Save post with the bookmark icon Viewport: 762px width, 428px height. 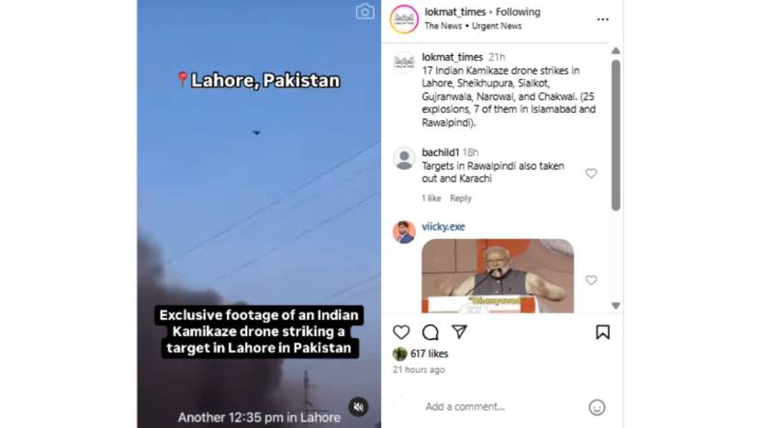[602, 332]
